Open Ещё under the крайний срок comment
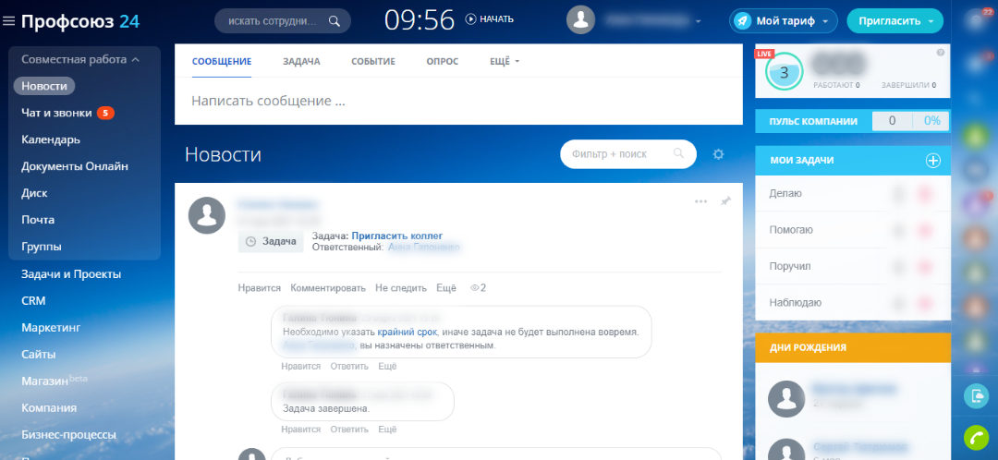The height and width of the screenshot is (460, 998). (x=387, y=366)
